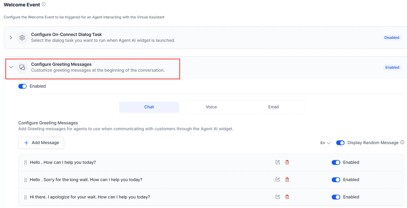Click the delete trash icon on the second message
Image resolution: width=407 pixels, height=208 pixels.
[287, 180]
